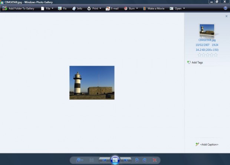Click the file size 34.2 KB (200 x 150)
Screen dimensions: 230x165
pos(207,50)
